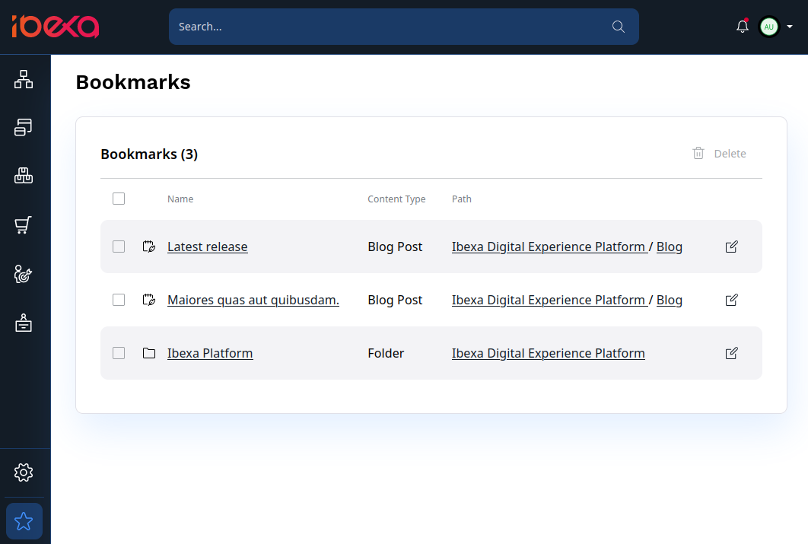Click the trash icon next to Delete
Image resolution: width=808 pixels, height=544 pixels.
pyautogui.click(x=698, y=153)
